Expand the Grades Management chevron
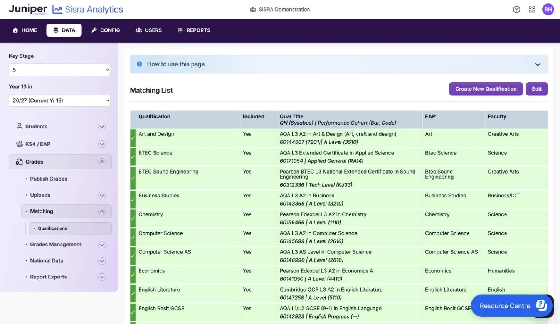Viewport: 560px width, 324px height. (102, 245)
